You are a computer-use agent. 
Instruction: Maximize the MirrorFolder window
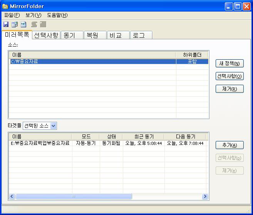point(238,7)
